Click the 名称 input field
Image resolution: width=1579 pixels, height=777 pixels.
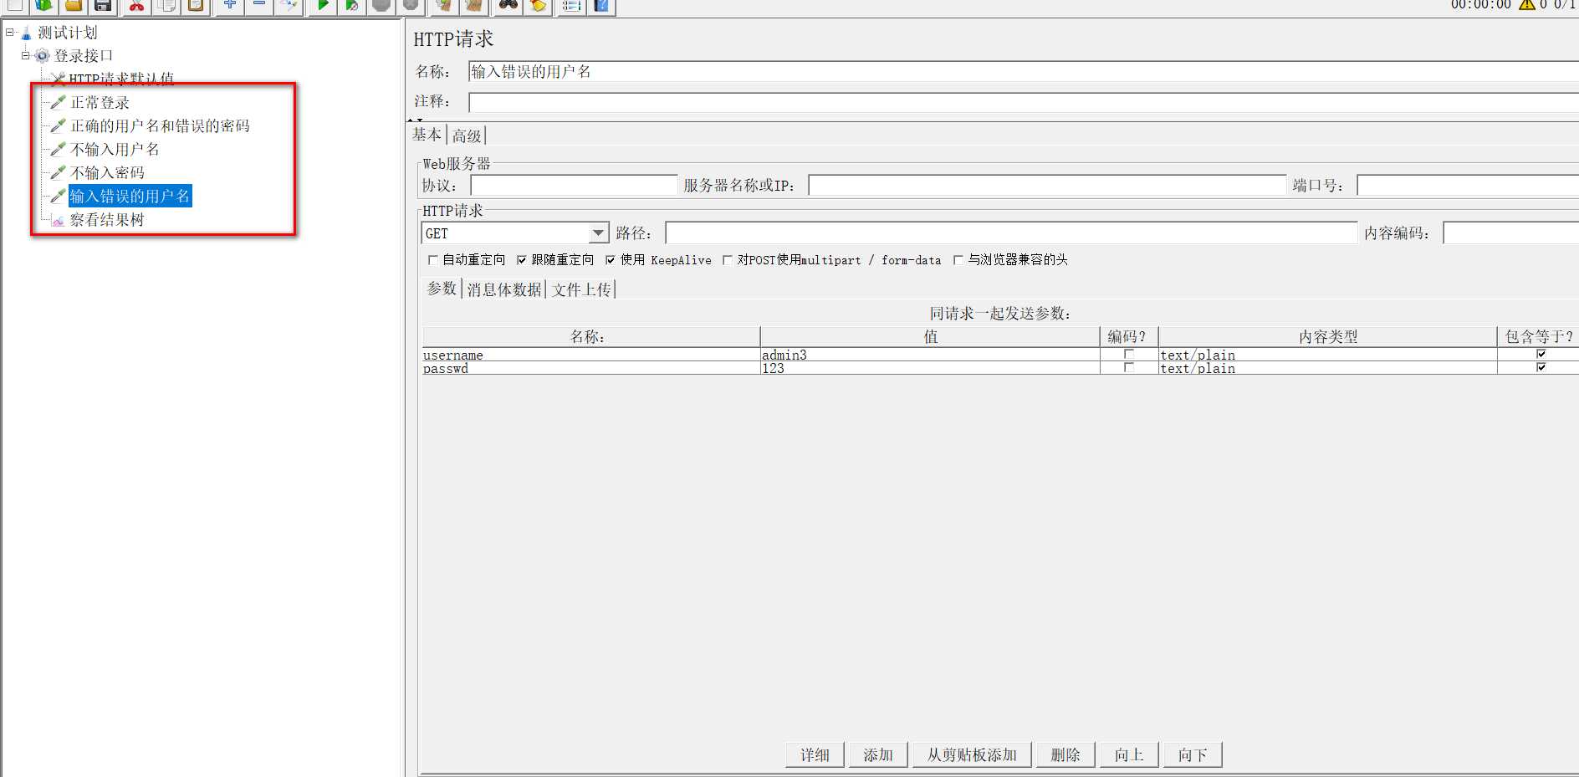point(1023,72)
